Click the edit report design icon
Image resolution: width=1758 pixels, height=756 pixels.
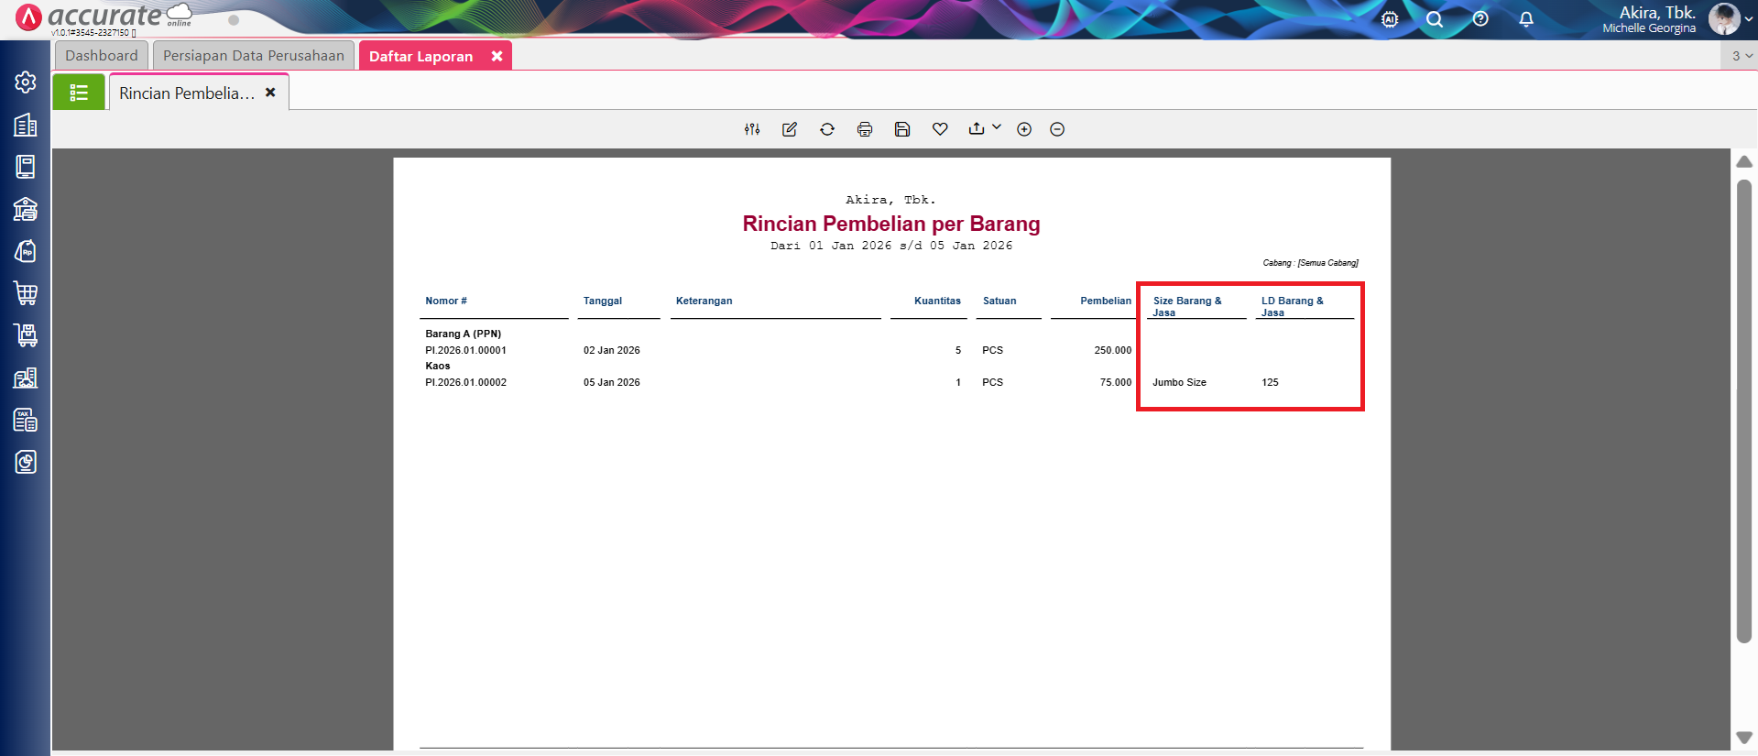point(790,129)
